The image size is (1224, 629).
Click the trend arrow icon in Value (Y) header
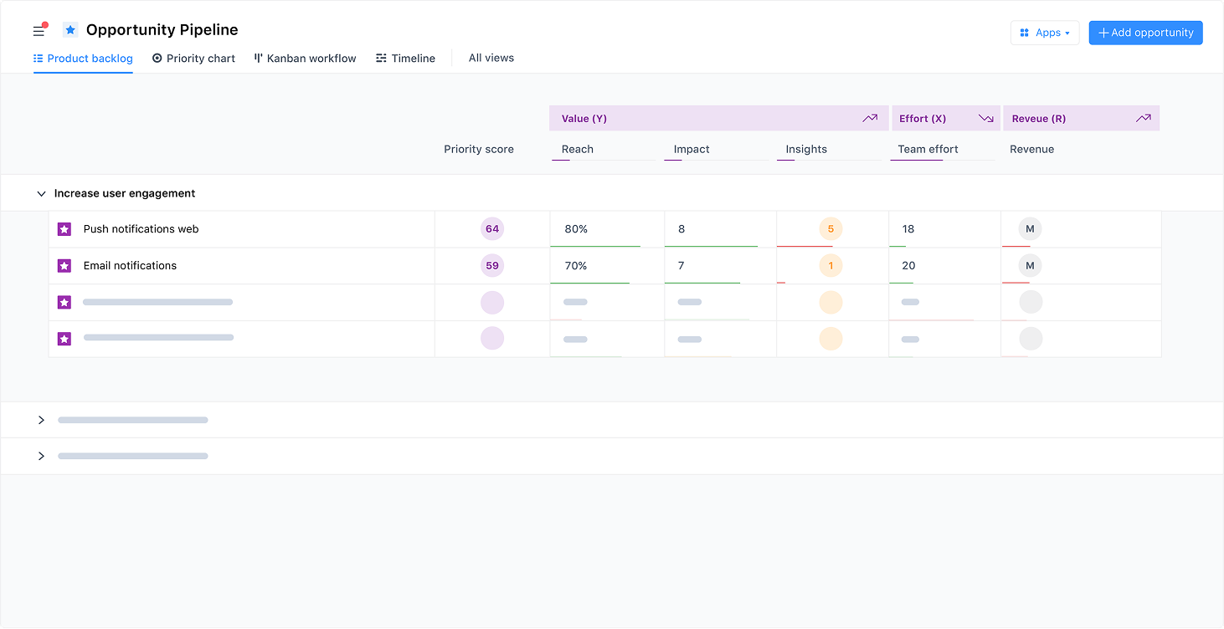pyautogui.click(x=870, y=118)
